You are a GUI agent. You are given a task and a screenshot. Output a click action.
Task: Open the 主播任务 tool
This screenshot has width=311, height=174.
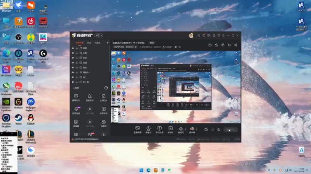tap(103, 98)
